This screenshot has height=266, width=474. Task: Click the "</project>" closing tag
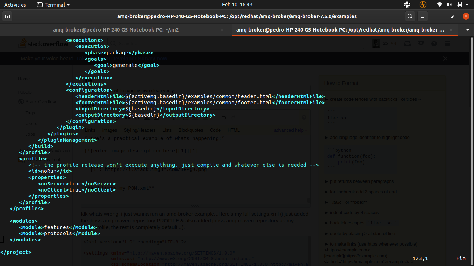[16, 252]
